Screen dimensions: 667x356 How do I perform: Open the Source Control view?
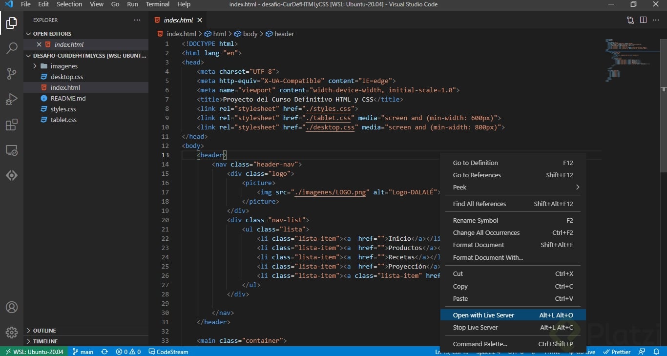[12, 73]
